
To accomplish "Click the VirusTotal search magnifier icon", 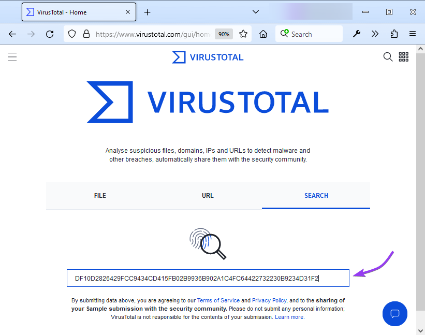I will point(388,57).
